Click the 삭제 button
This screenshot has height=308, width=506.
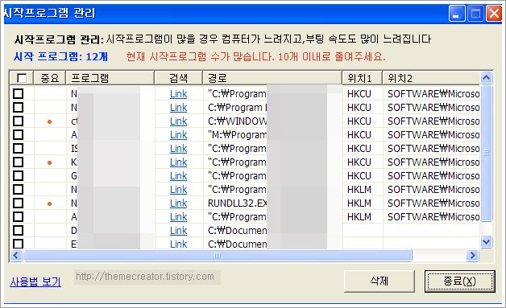379,281
